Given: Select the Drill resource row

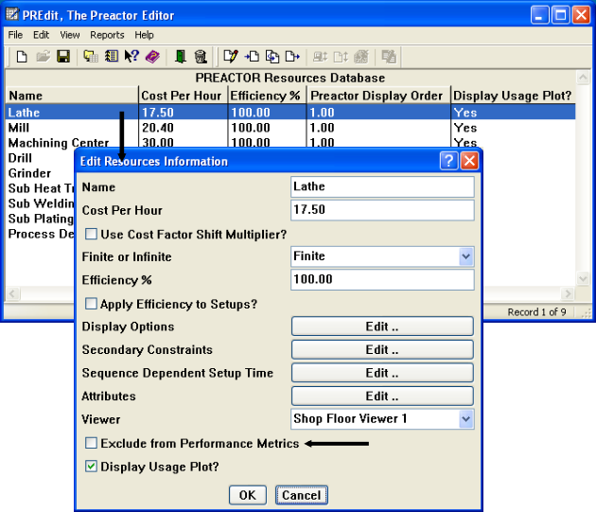Looking at the screenshot, I should coord(41,158).
